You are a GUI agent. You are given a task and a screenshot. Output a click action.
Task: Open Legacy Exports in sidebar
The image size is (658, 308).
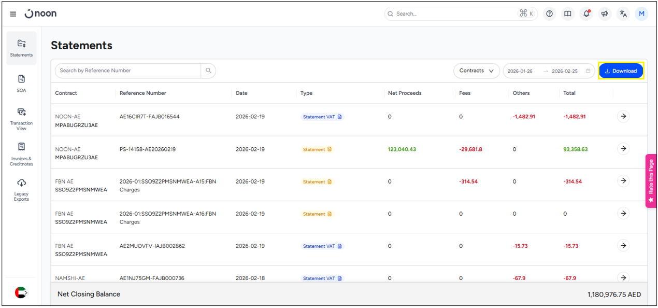point(21,189)
